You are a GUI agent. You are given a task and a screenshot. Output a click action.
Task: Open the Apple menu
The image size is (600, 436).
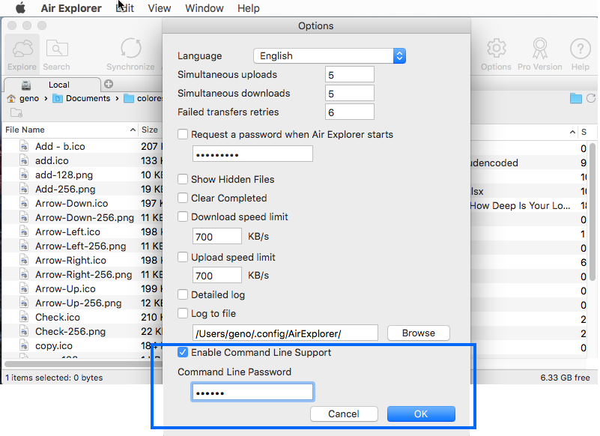point(20,7)
